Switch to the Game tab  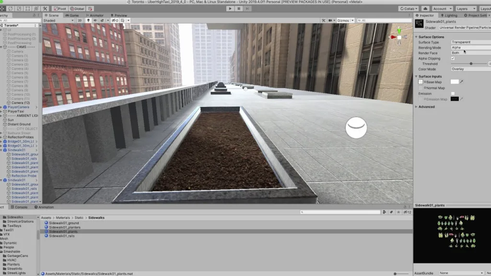pyautogui.click(x=72, y=15)
